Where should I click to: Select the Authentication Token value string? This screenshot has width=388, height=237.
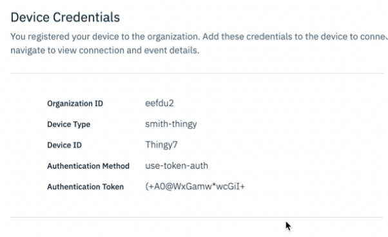click(x=195, y=186)
